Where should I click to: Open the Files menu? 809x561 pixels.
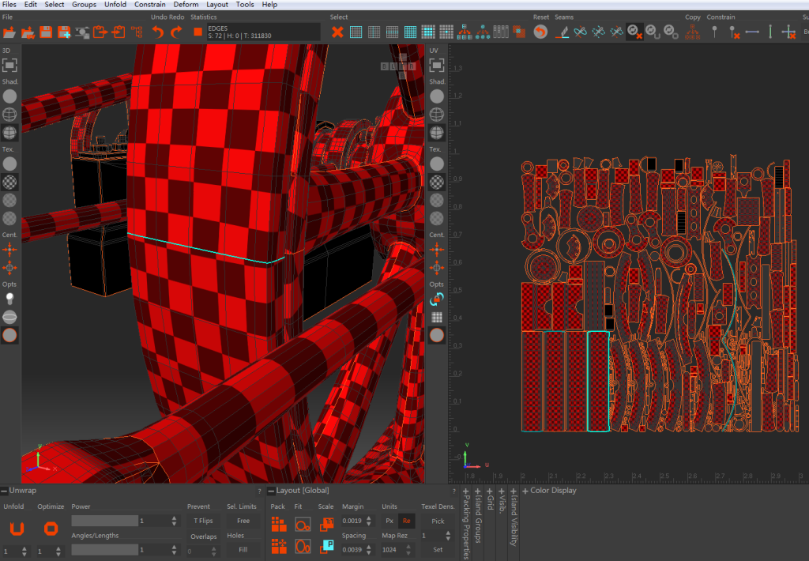tap(9, 4)
